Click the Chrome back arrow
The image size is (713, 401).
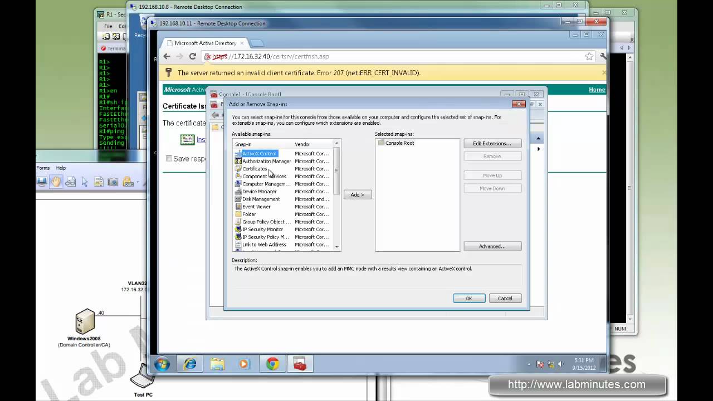pyautogui.click(x=167, y=56)
